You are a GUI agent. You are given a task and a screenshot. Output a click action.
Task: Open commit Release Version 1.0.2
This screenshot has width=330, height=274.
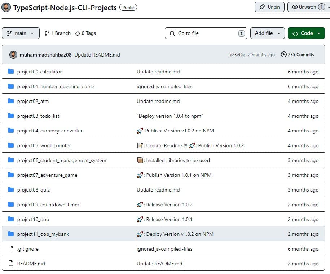164,205
